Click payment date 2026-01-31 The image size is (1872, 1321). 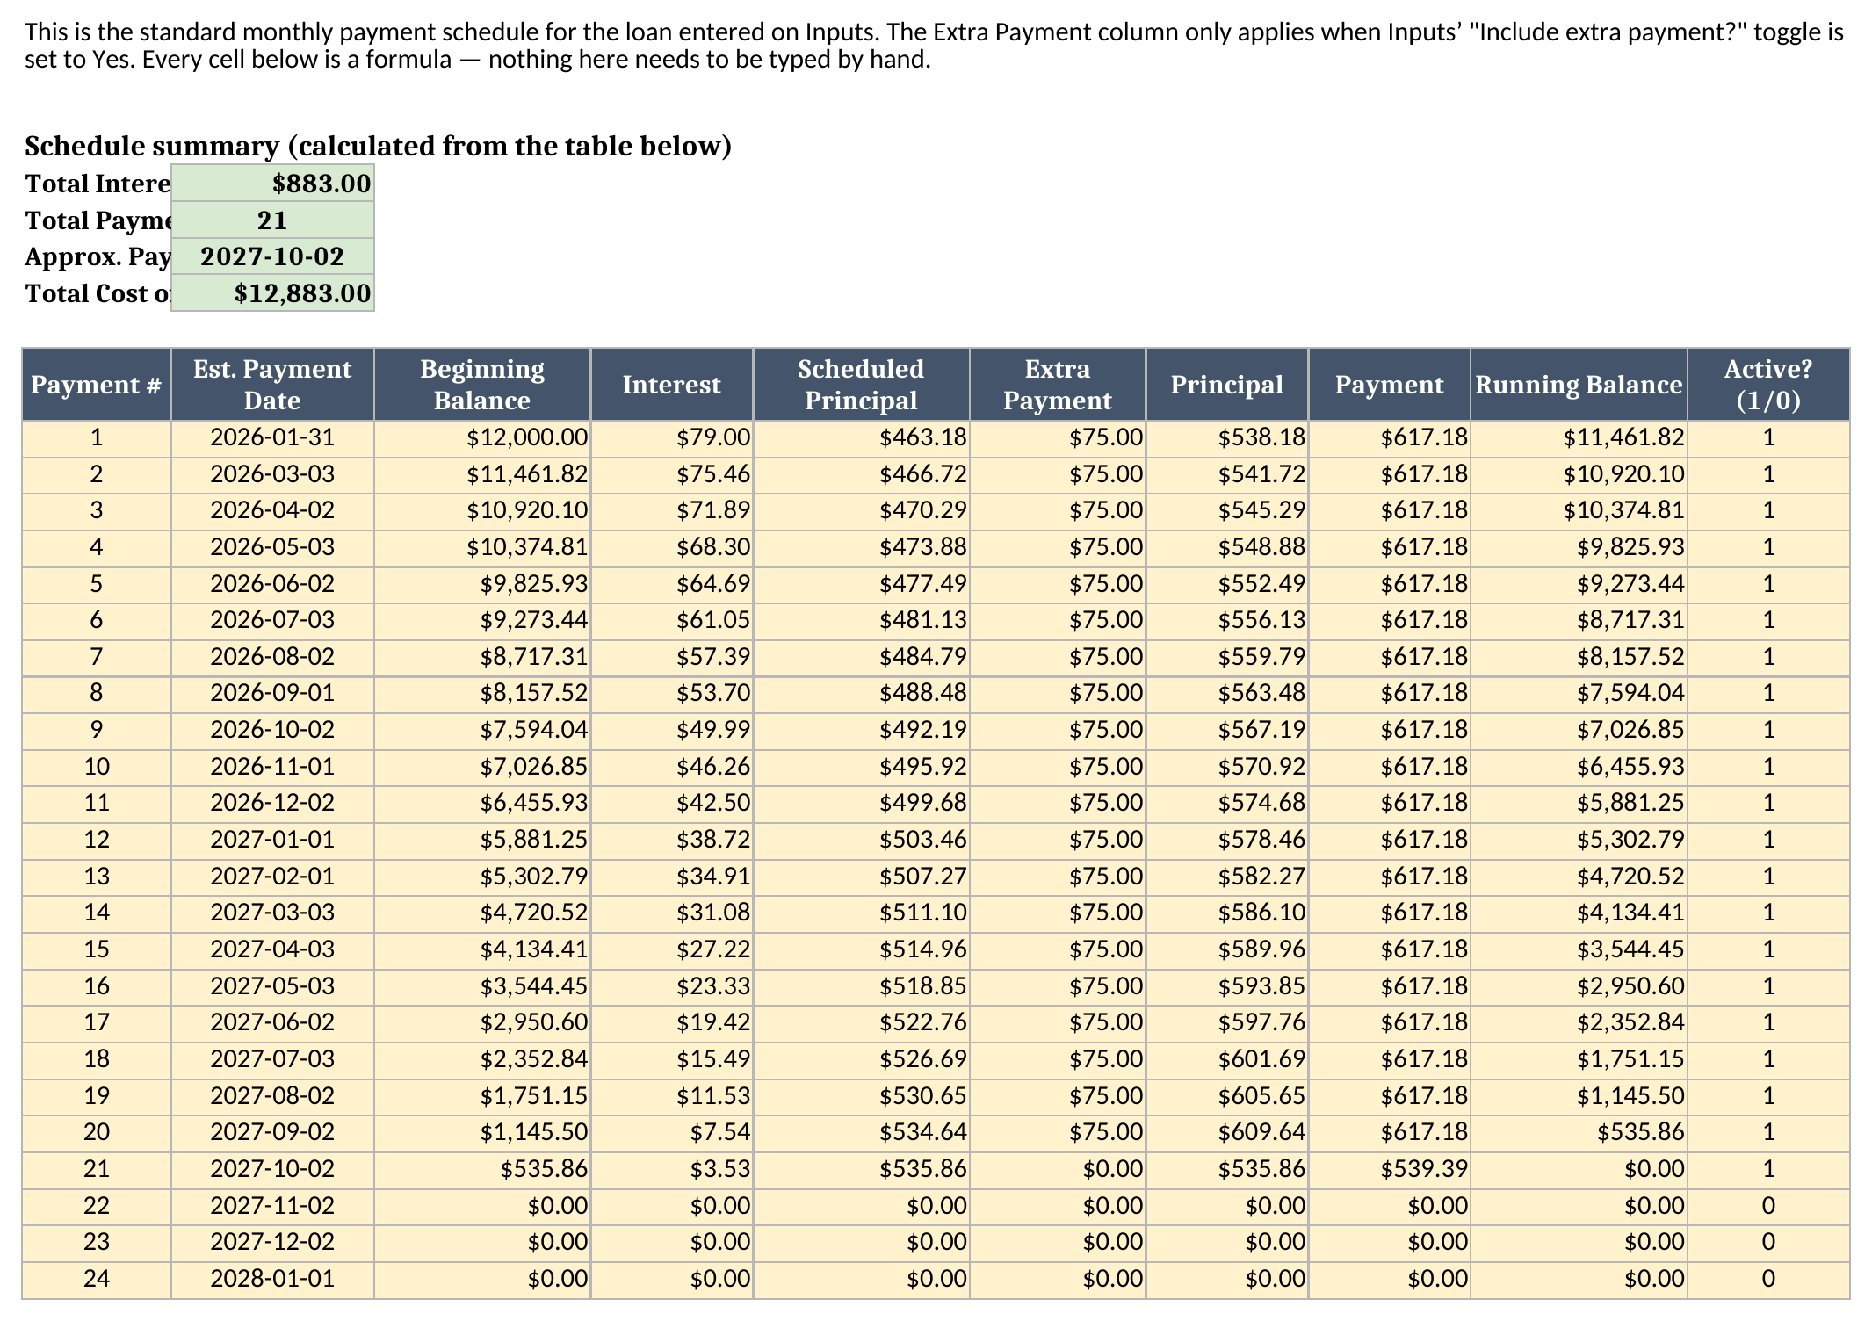coord(272,438)
